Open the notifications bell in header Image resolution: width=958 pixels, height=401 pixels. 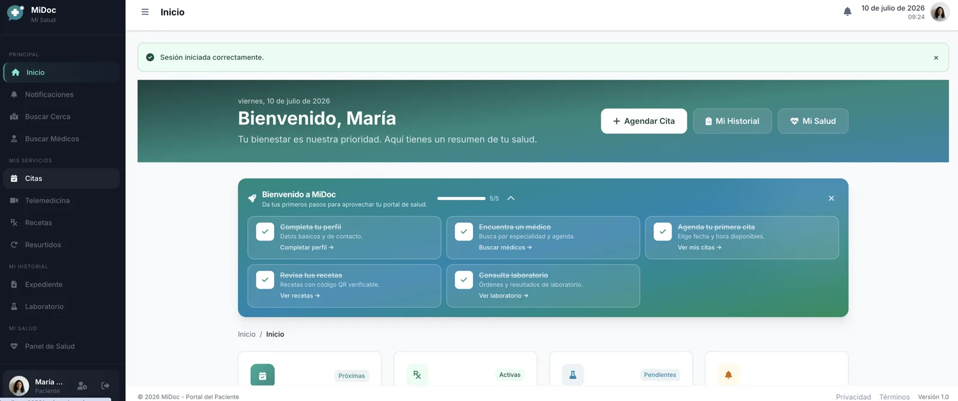(847, 11)
